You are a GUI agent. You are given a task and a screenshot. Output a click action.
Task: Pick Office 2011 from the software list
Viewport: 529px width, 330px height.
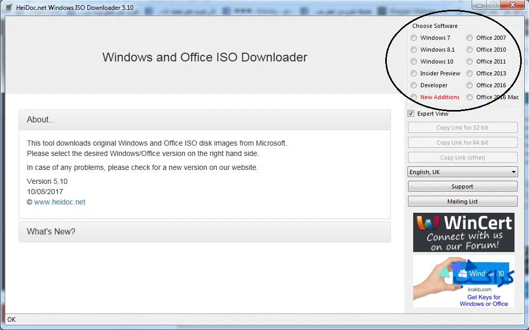pyautogui.click(x=470, y=61)
